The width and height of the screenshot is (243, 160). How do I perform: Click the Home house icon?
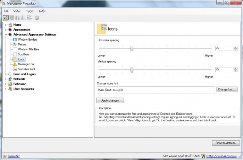[x=10, y=25]
